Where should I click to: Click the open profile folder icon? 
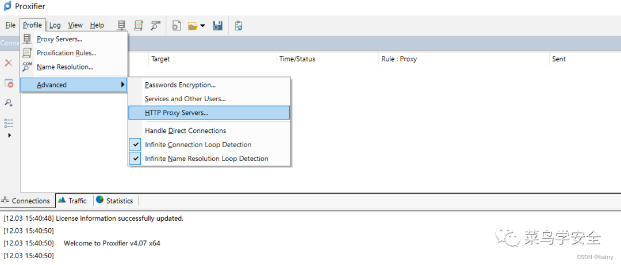coord(193,26)
